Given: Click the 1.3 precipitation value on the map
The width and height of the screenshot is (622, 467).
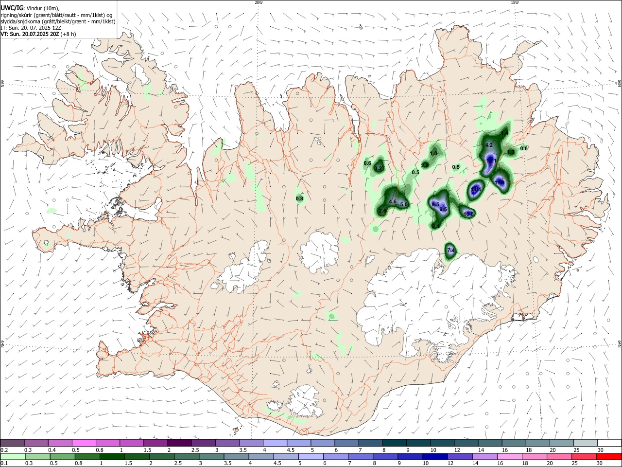Looking at the screenshot, I should pyautogui.click(x=511, y=152).
